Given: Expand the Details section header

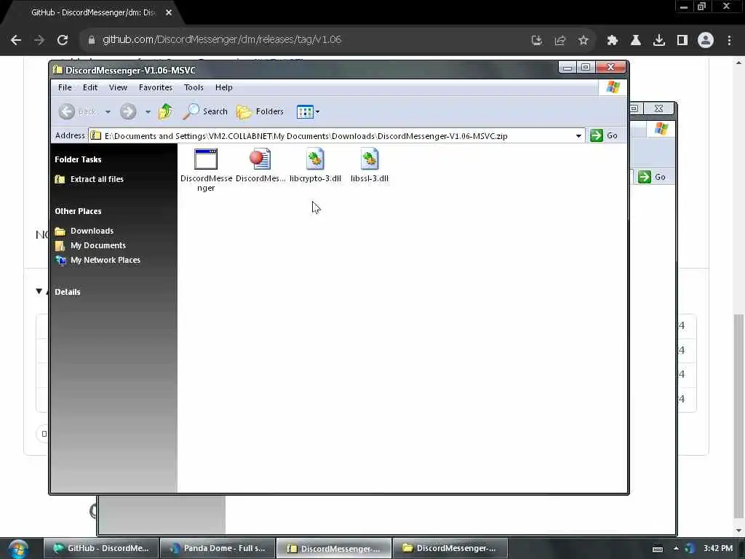Looking at the screenshot, I should coord(68,292).
